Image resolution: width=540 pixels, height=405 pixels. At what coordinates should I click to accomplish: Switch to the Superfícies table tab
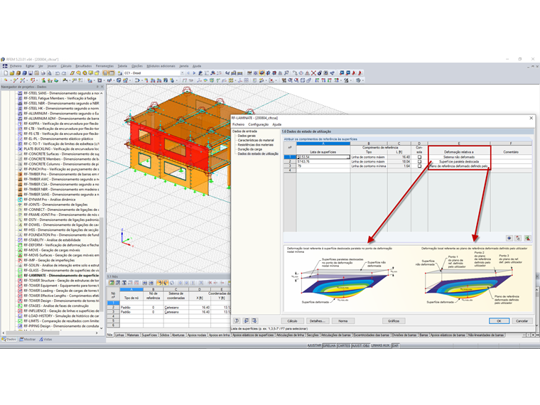[x=149, y=335]
